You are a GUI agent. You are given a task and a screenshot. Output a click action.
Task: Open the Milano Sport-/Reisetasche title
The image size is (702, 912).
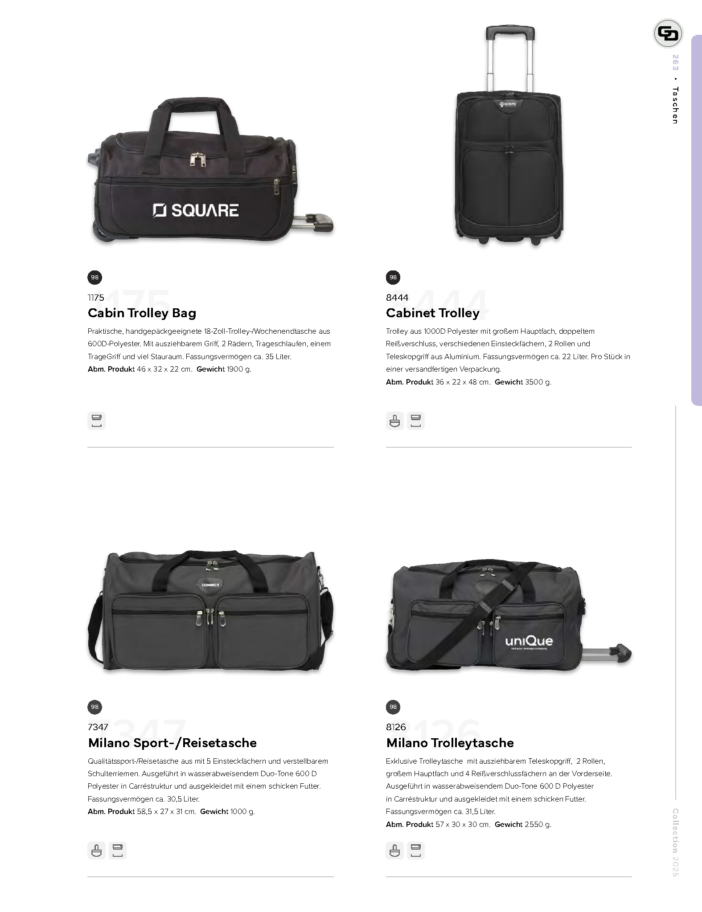(x=172, y=743)
